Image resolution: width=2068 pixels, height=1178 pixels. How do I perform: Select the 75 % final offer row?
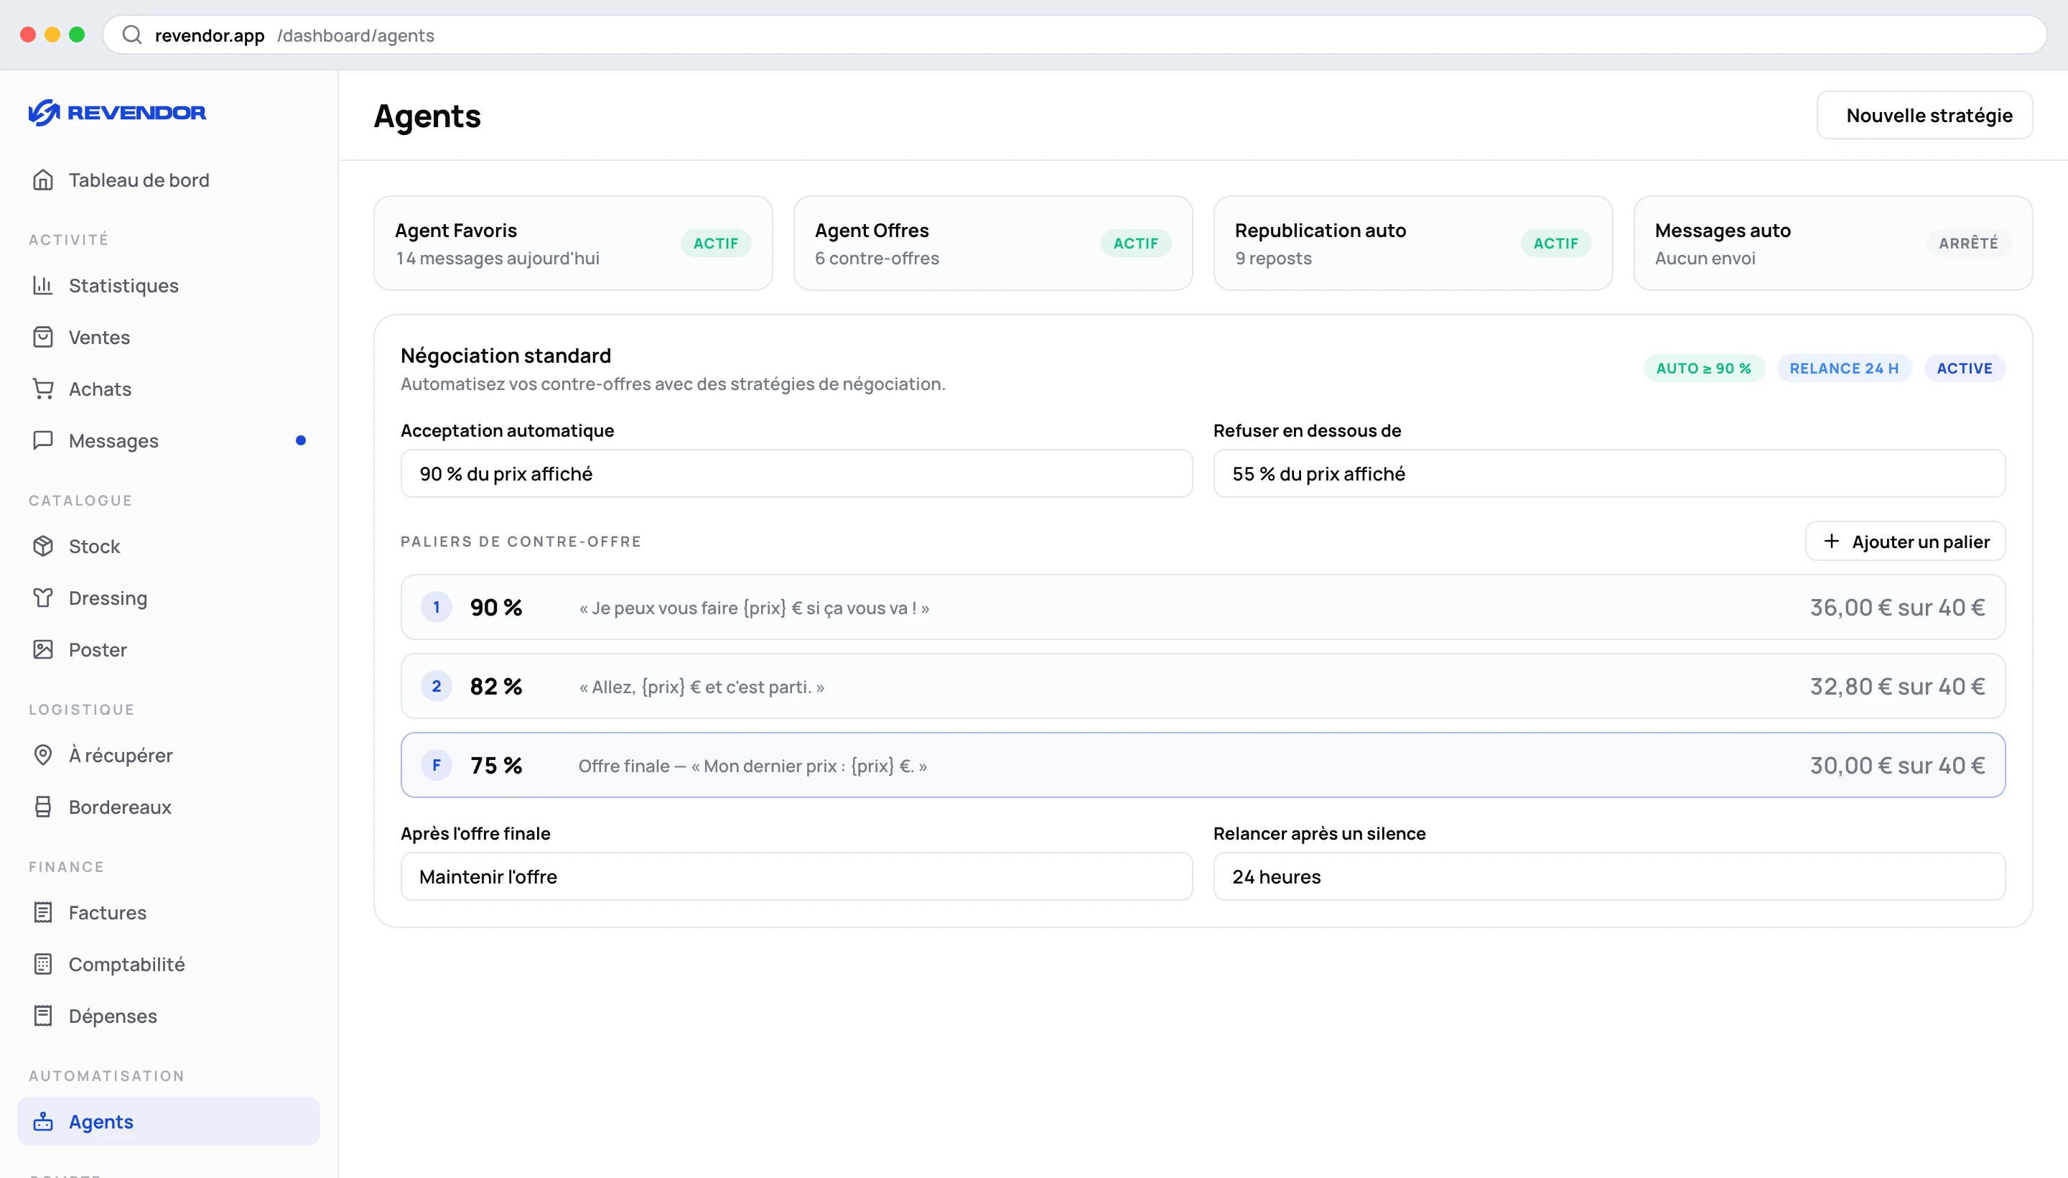pyautogui.click(x=1203, y=766)
